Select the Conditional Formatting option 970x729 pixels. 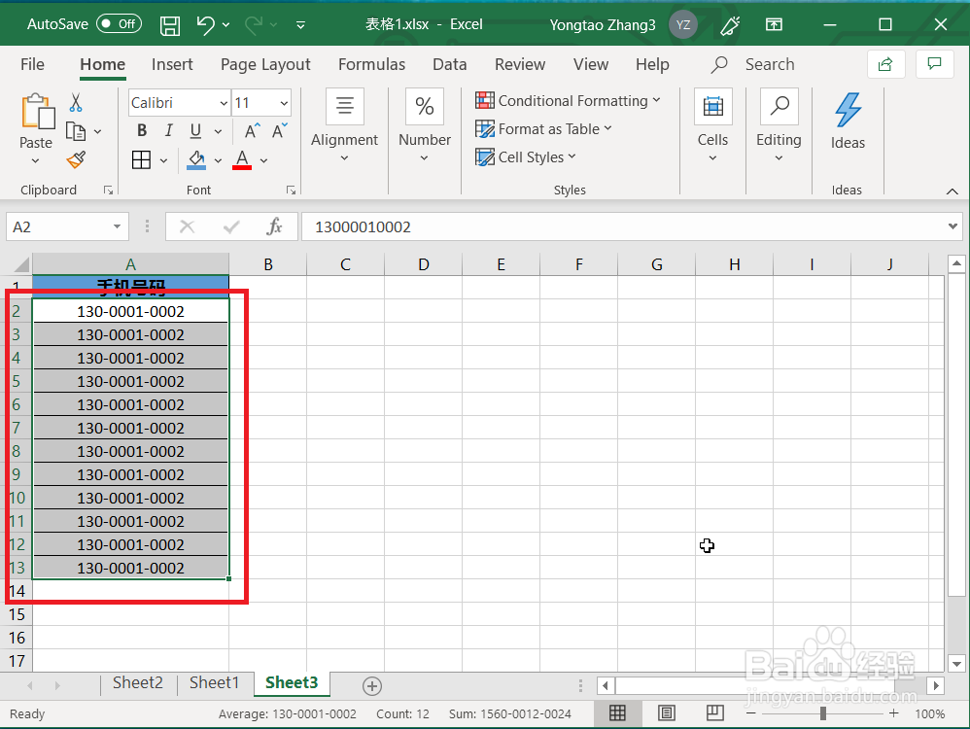(x=569, y=100)
